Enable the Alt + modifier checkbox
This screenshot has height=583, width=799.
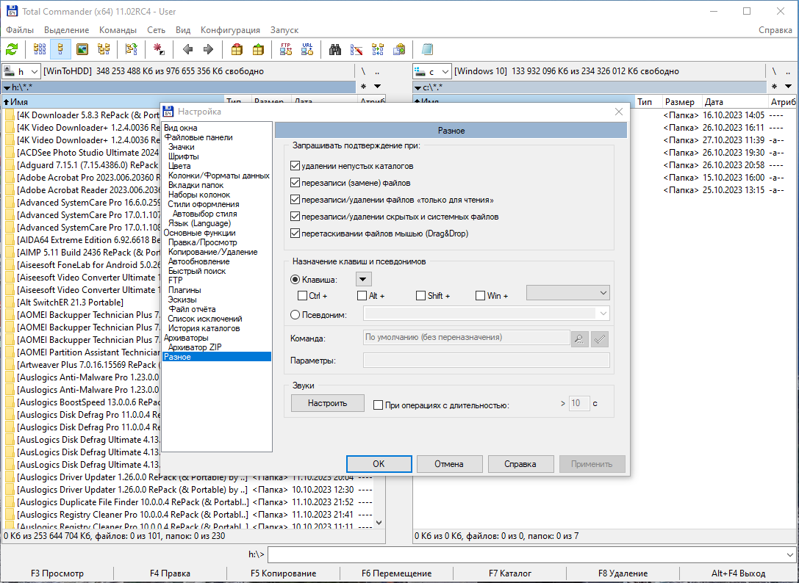(x=362, y=295)
